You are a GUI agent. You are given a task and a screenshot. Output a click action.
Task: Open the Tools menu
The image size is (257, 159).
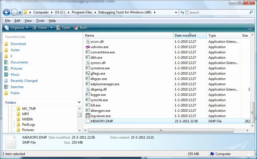click(x=40, y=21)
